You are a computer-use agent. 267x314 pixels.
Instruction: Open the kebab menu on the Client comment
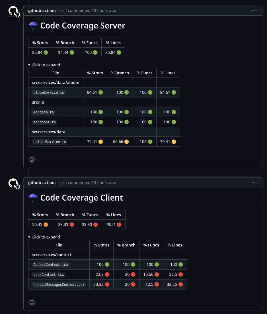click(x=254, y=183)
